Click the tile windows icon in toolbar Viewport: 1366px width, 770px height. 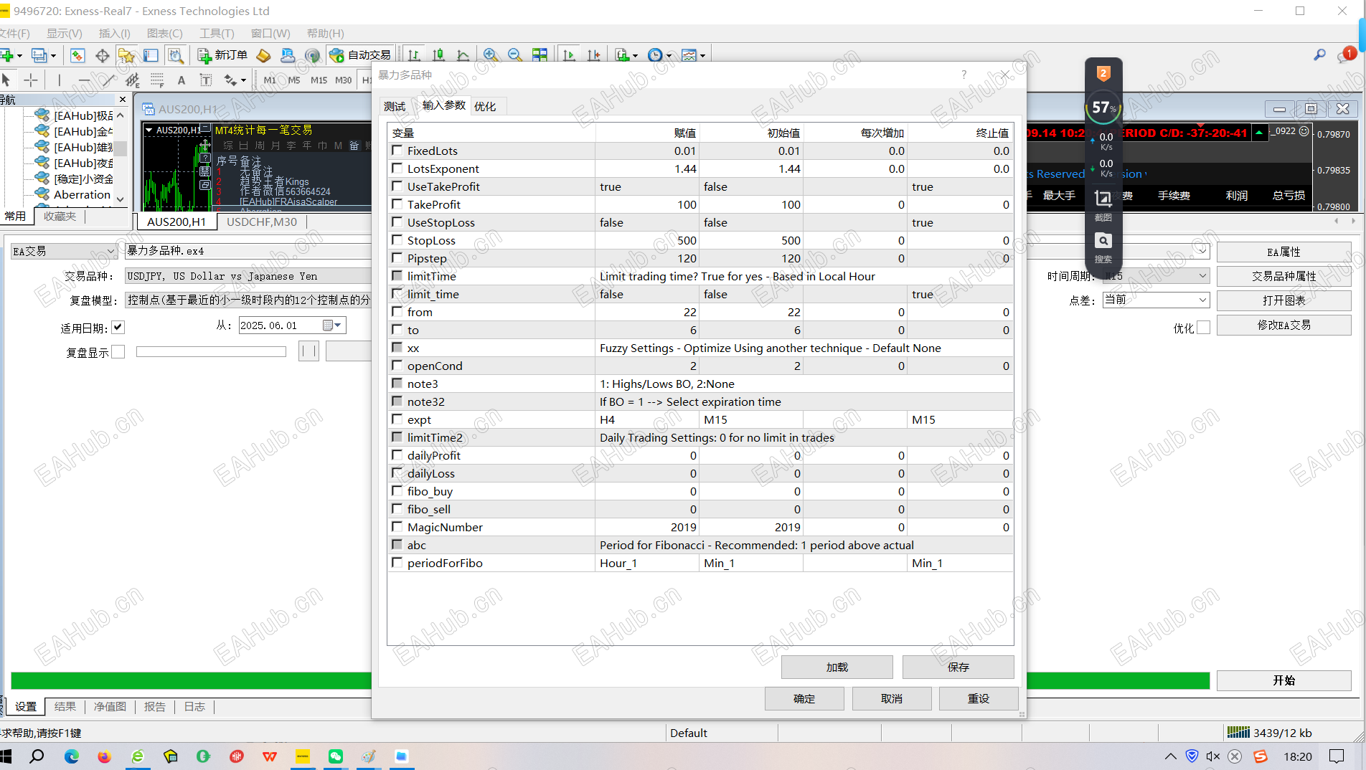click(x=540, y=55)
